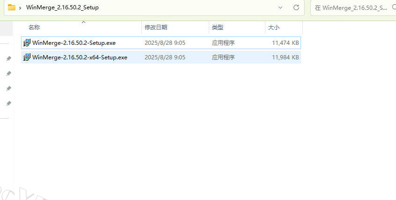
Task: Click the sort direction arrow above 名称
Action: (84, 22)
